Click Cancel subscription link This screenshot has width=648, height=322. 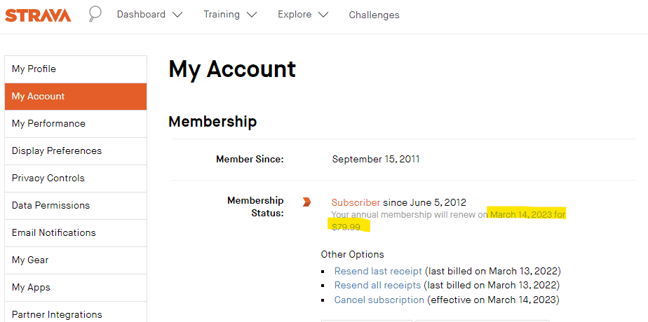tap(379, 300)
